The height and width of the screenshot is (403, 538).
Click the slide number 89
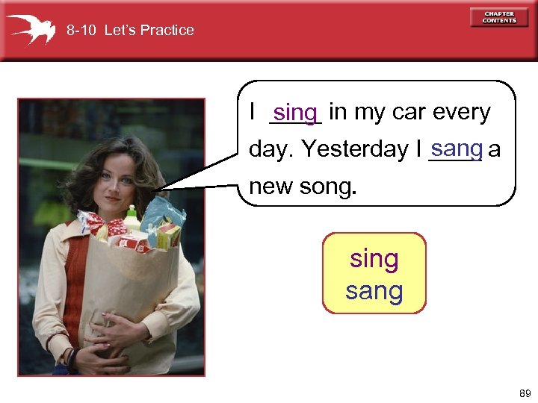(525, 393)
